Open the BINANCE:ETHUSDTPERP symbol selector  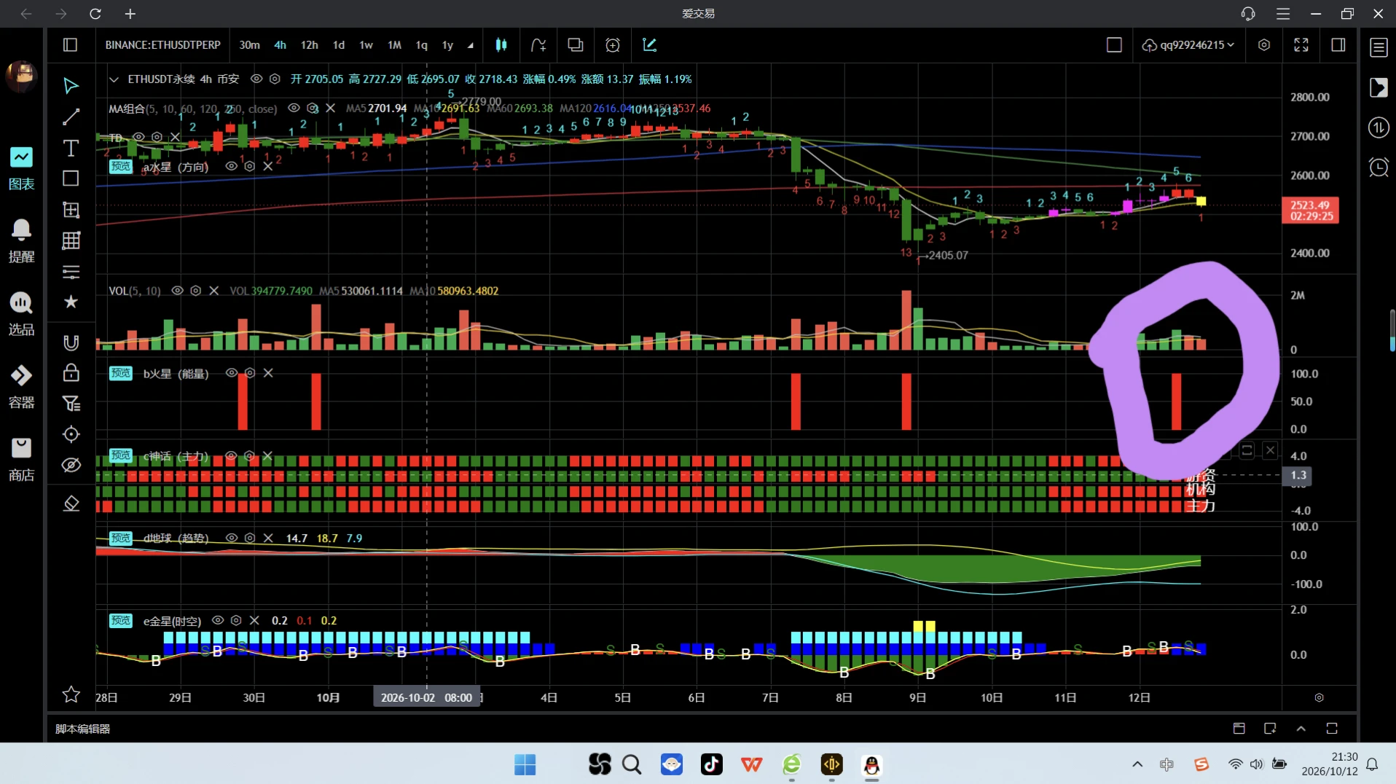click(162, 45)
